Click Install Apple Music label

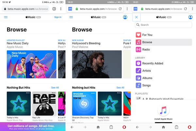(x=163, y=119)
